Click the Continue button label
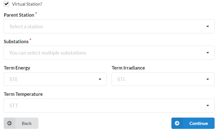The image size is (218, 132). click(199, 123)
